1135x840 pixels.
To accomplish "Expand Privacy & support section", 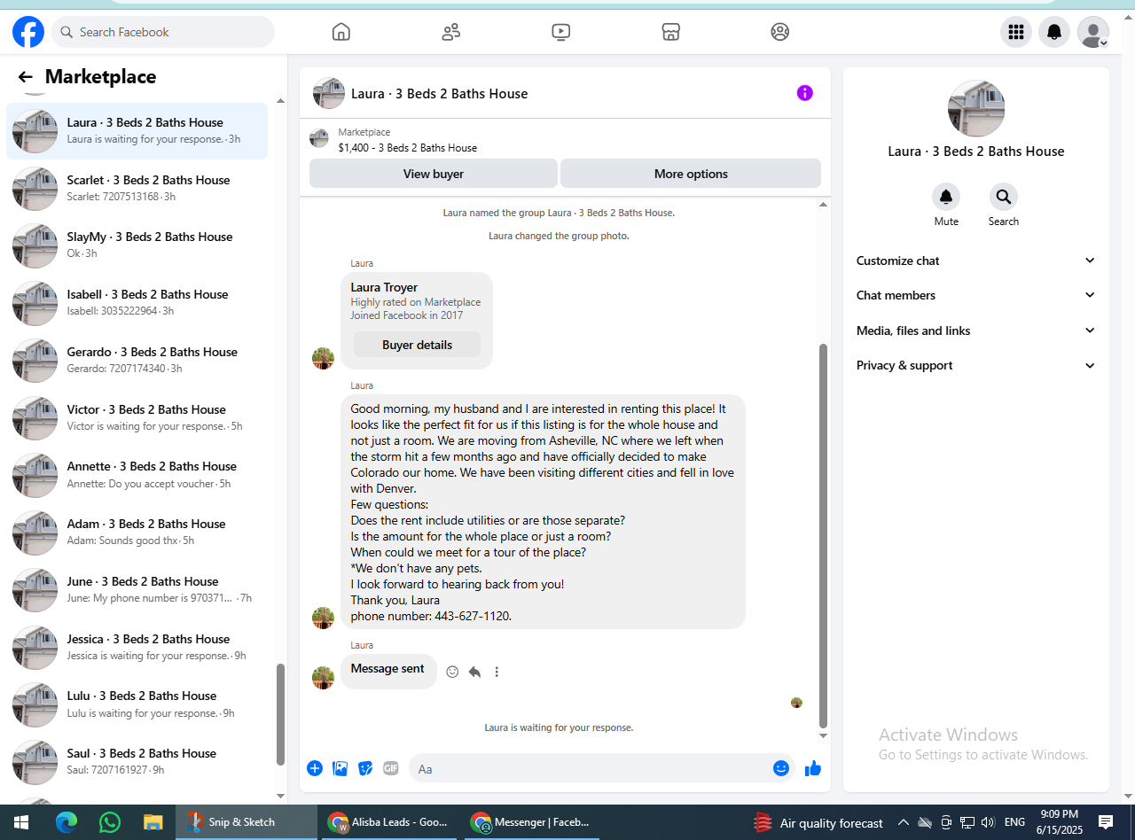I will pyautogui.click(x=976, y=365).
